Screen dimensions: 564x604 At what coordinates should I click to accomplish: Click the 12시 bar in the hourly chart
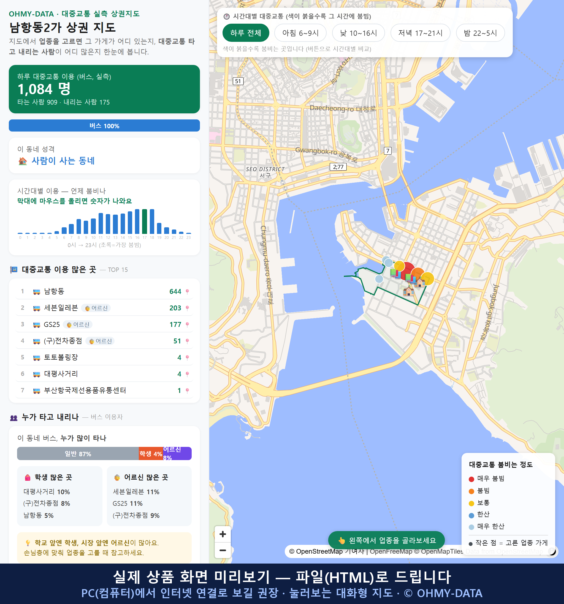tap(108, 224)
